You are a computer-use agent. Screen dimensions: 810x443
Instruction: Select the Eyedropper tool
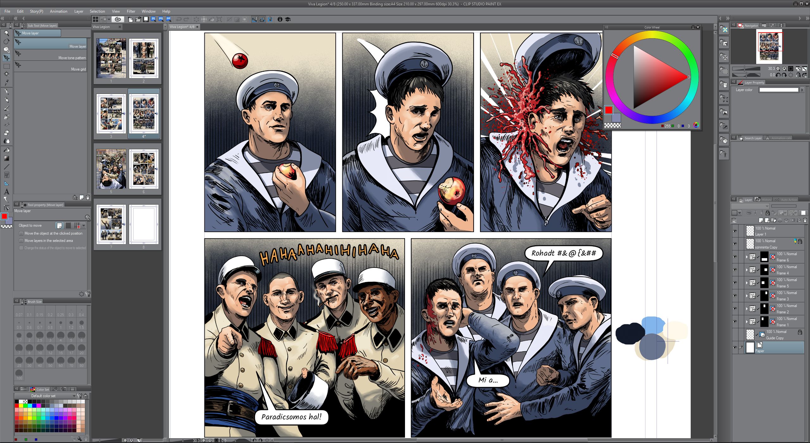6,83
